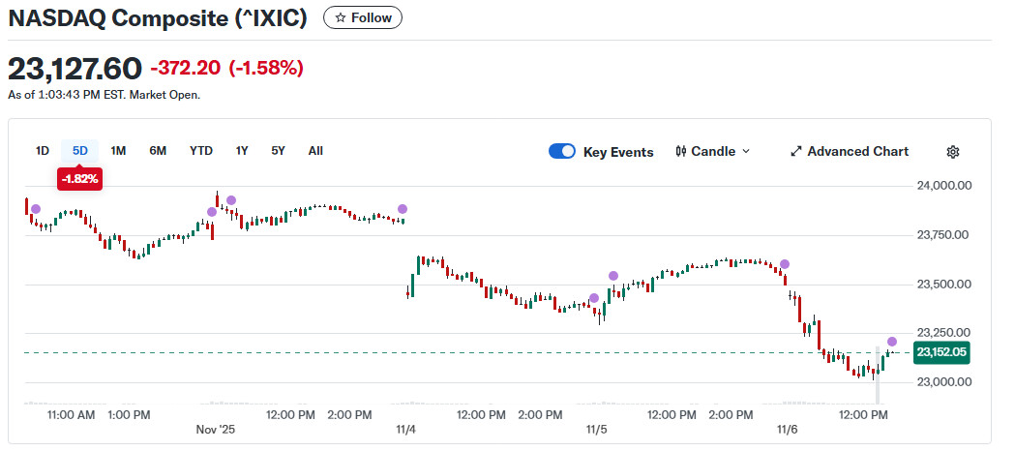Click the candlestick chart type icon
This screenshot has height=451, width=1015.
[681, 152]
